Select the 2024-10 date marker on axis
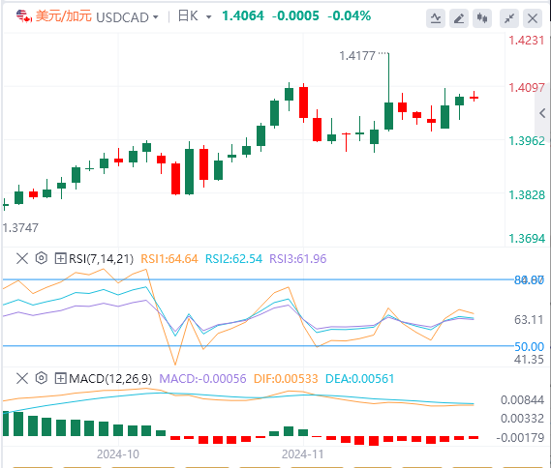This screenshot has width=551, height=468. (118, 454)
